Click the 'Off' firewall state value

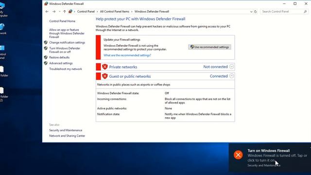coord(167,93)
